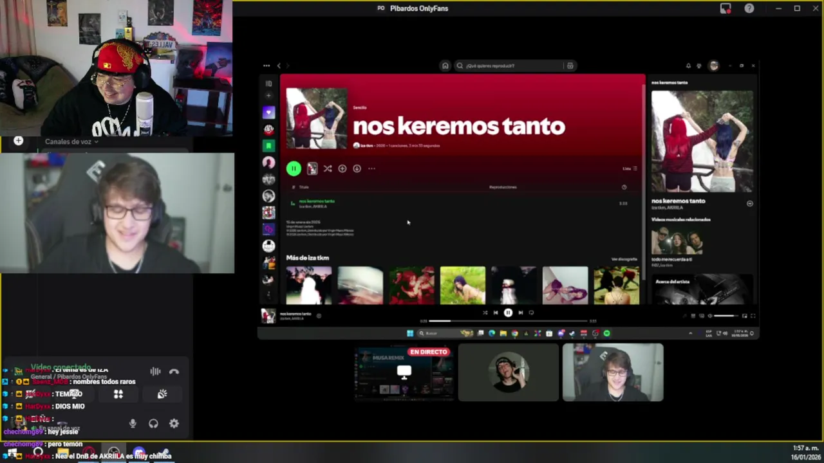Image resolution: width=824 pixels, height=463 pixels.
Task: Click the album cover beside 'nos keremos tanto'
Action: coord(316,118)
